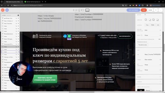The width and height of the screenshot is (165, 93).
Task: Click the orange add-element plus button
Action: [3, 10]
